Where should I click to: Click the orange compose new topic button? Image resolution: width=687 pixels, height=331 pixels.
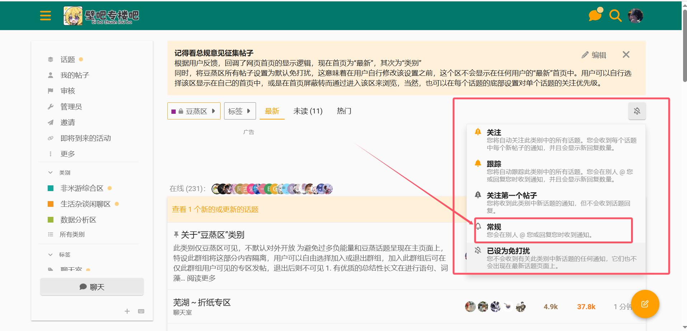(645, 304)
